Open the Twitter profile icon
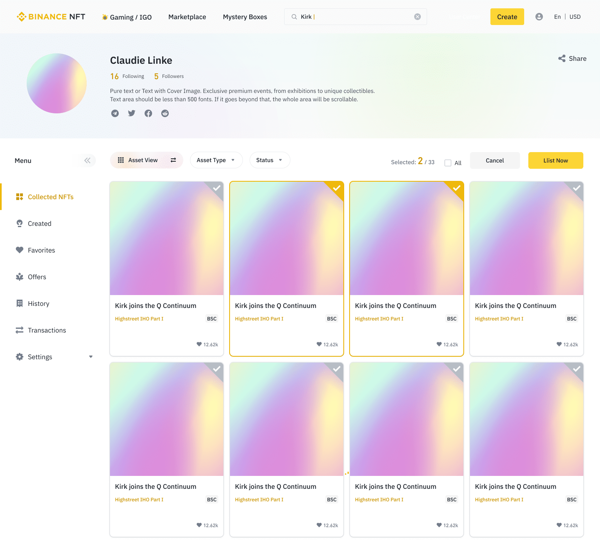This screenshot has height=553, width=600. coord(132,113)
